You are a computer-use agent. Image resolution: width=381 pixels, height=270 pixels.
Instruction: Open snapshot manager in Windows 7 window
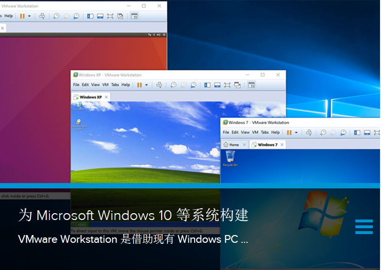[x=343, y=133]
